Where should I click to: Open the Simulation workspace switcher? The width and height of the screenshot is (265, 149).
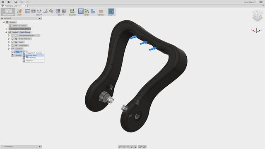click(8, 12)
